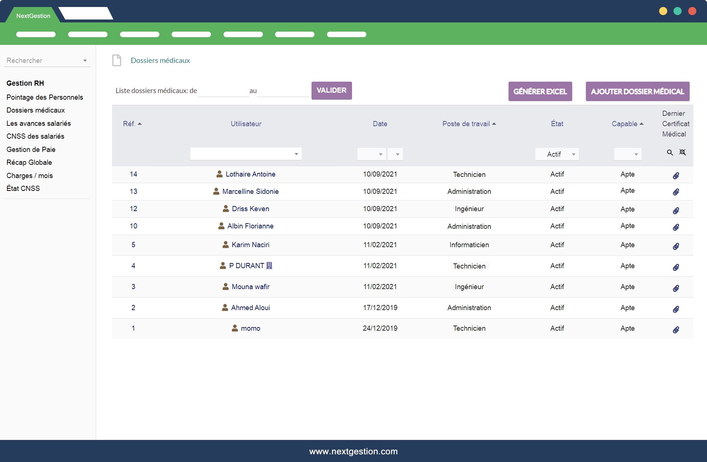Image resolution: width=707 pixels, height=462 pixels.
Task: Switch to the NextGestion tab
Action: click(33, 16)
